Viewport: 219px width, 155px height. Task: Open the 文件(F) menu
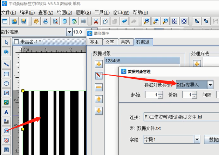tap(9, 13)
